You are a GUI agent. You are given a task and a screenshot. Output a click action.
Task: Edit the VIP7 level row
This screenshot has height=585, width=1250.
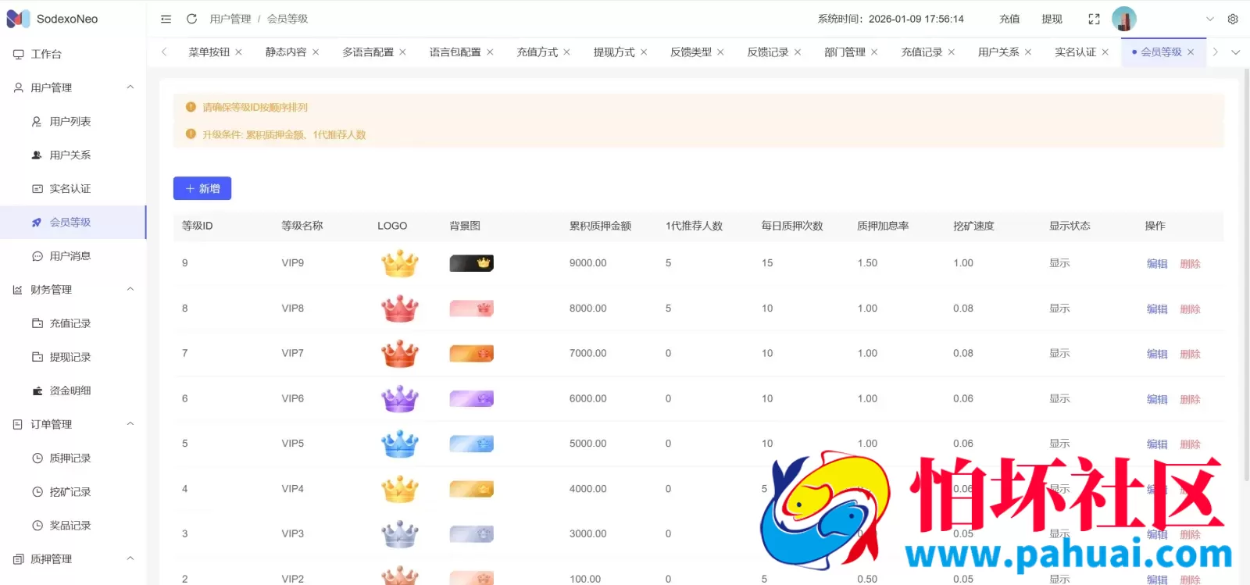click(x=1157, y=355)
